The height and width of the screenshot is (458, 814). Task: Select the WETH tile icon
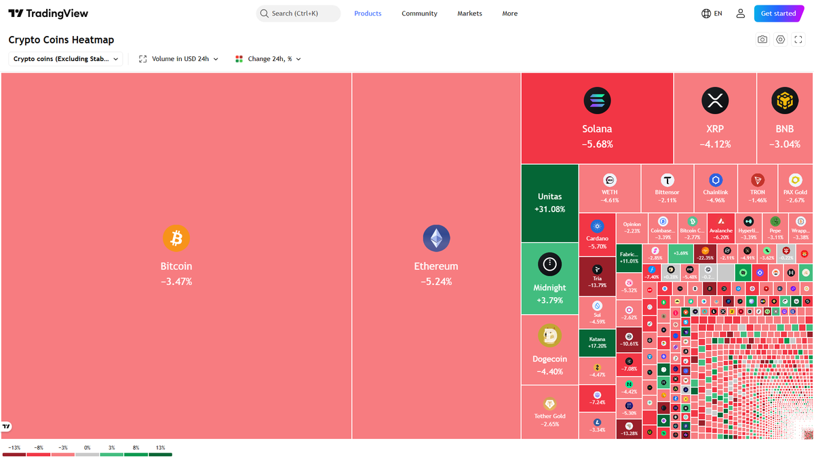point(610,180)
